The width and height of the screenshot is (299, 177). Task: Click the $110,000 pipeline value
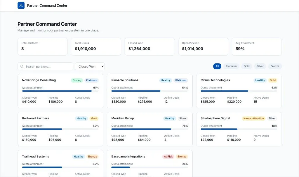[x=234, y=140]
